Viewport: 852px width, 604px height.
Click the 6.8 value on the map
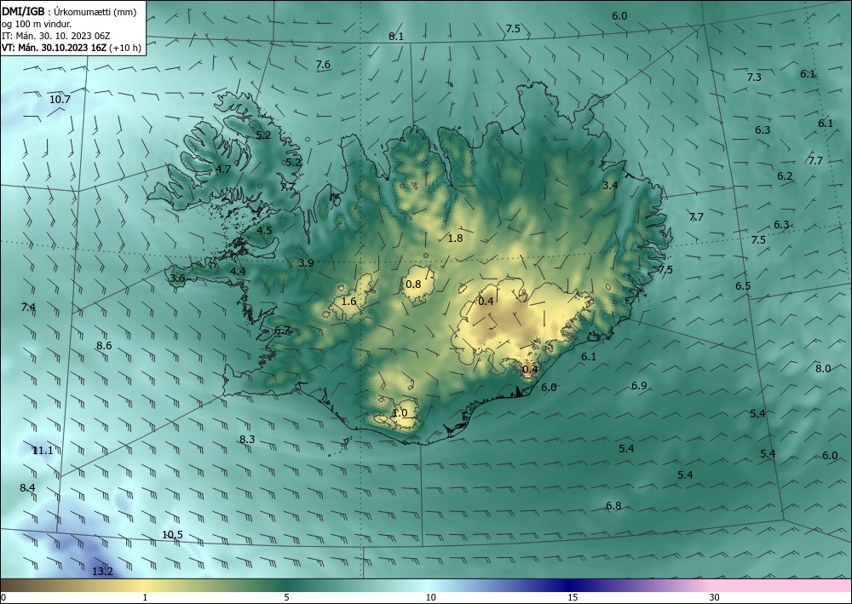pyautogui.click(x=613, y=506)
